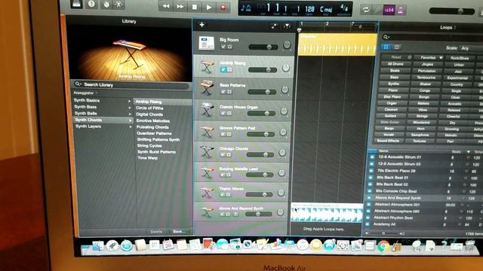The image size is (483, 271).
Task: Toggle the Library button in toolbar
Action: tap(76, 4)
